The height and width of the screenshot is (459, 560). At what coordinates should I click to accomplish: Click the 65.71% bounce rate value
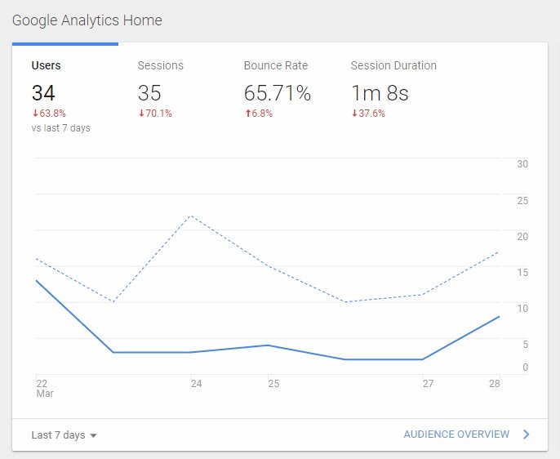[x=278, y=93]
